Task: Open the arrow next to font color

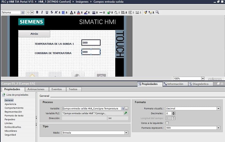Action: pyautogui.click(x=75, y=13)
